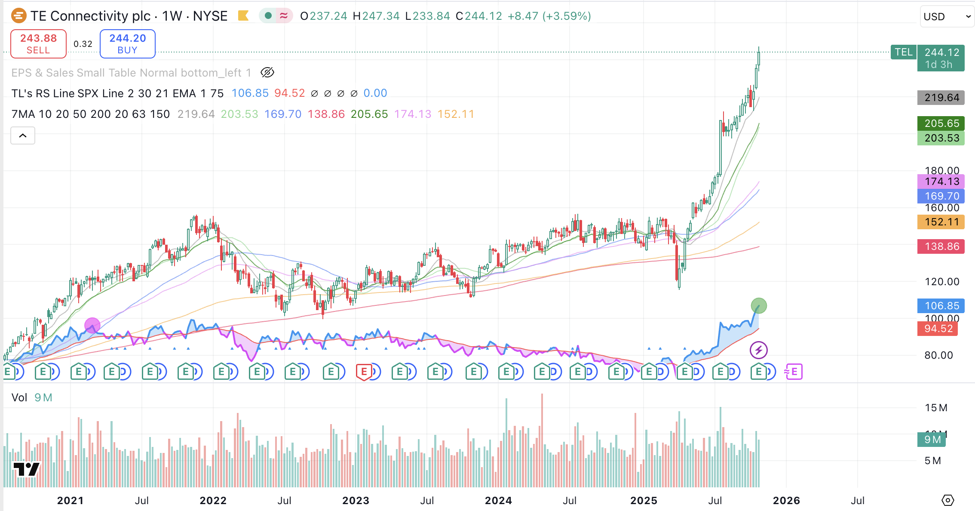Click the purple lightning bolt event icon
This screenshot has width=975, height=511.
pyautogui.click(x=759, y=350)
